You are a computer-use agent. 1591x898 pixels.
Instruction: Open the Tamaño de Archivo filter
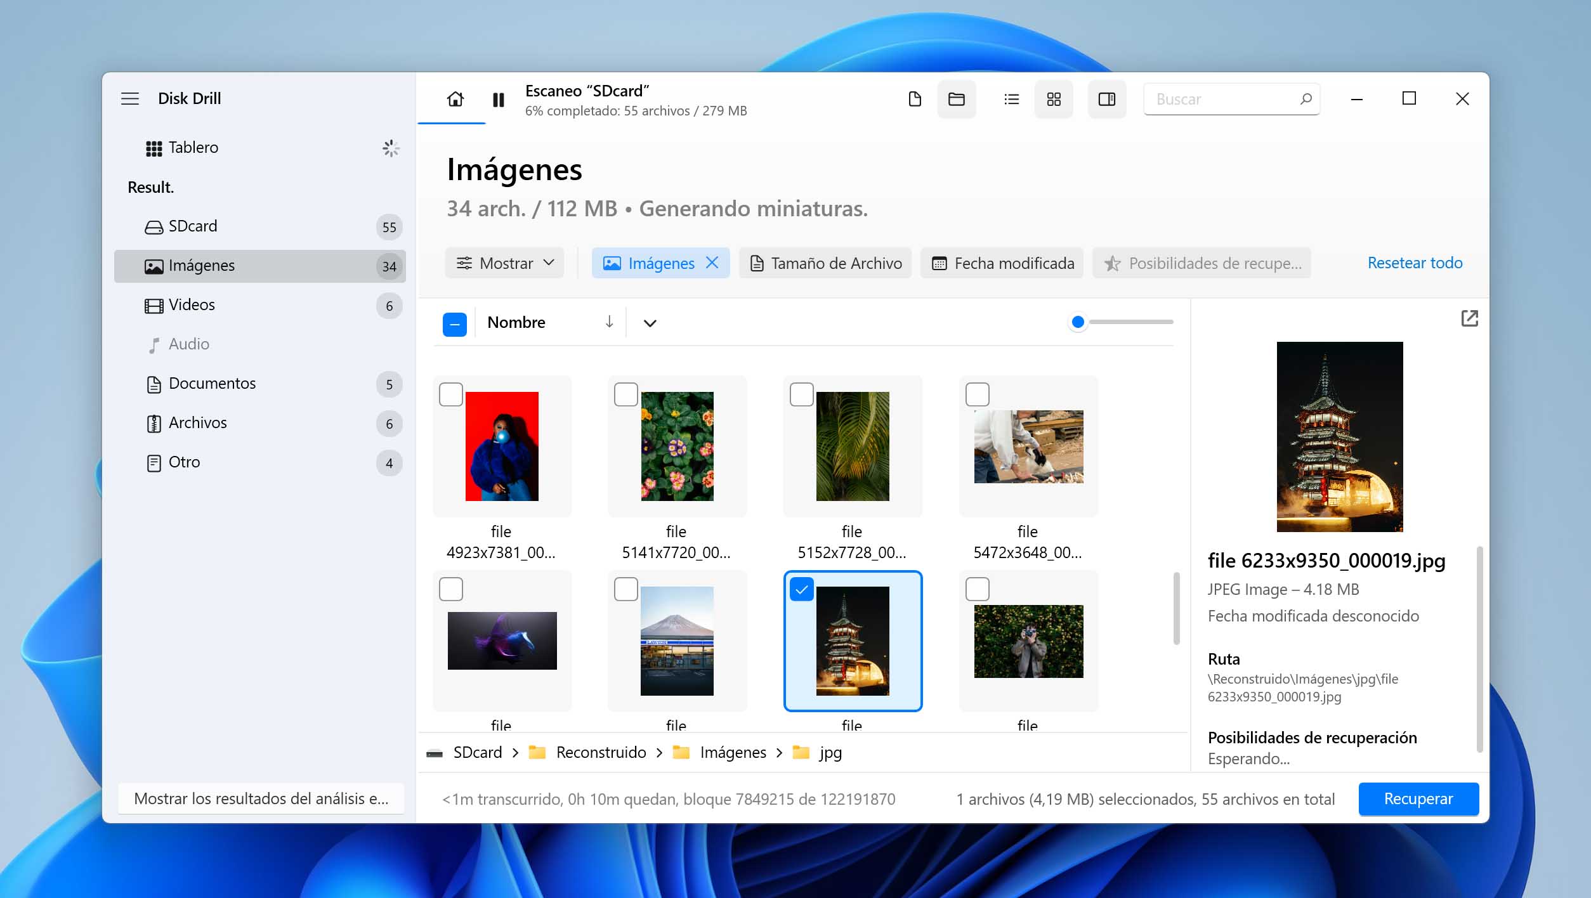click(825, 263)
